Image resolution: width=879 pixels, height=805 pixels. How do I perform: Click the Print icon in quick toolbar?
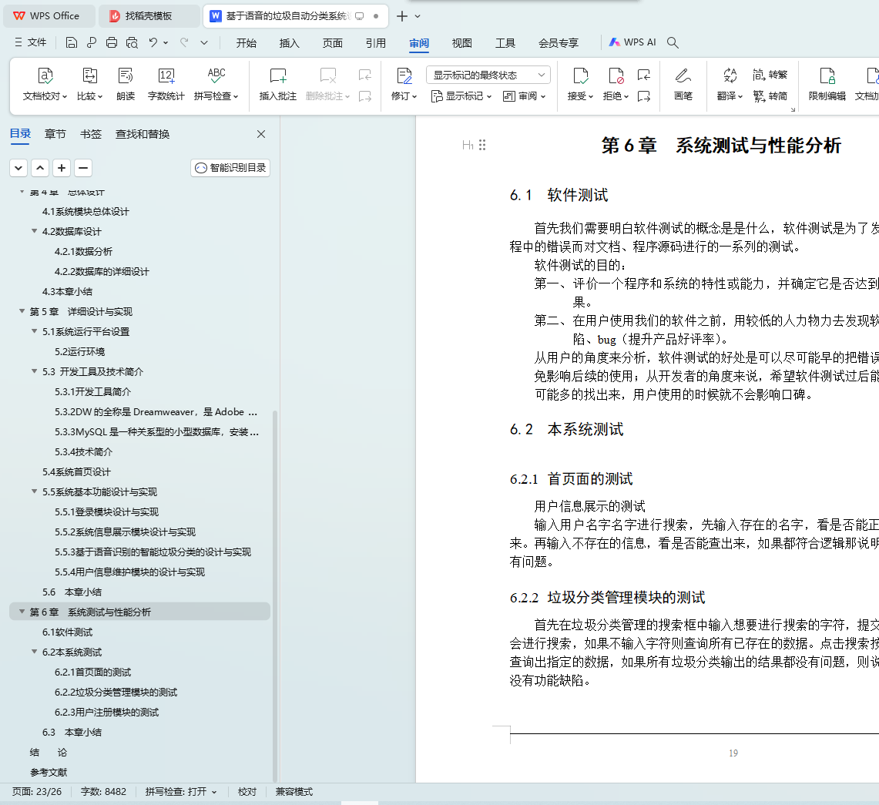tap(112, 42)
